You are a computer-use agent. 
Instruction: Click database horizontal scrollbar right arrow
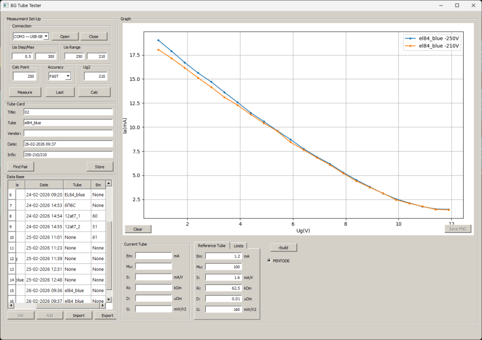point(103,305)
